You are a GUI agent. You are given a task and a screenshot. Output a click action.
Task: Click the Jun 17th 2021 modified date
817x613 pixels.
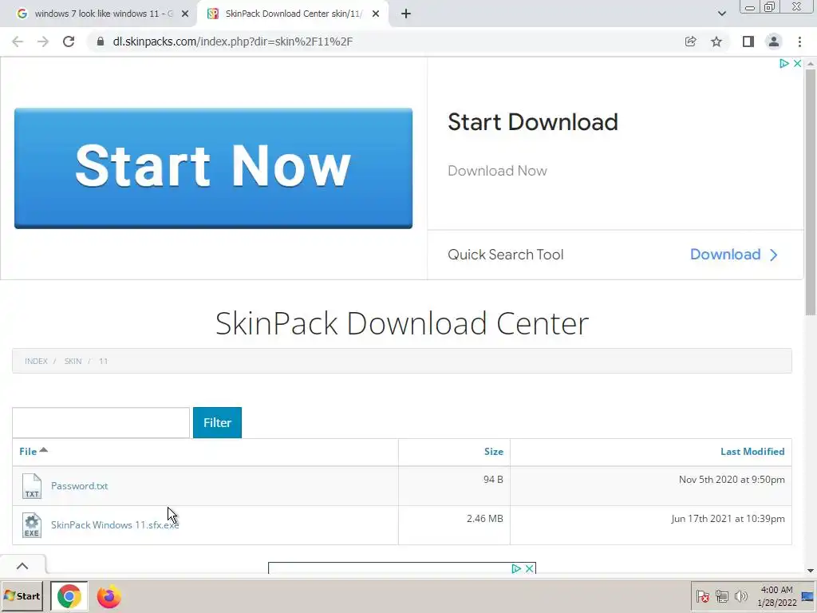728,519
